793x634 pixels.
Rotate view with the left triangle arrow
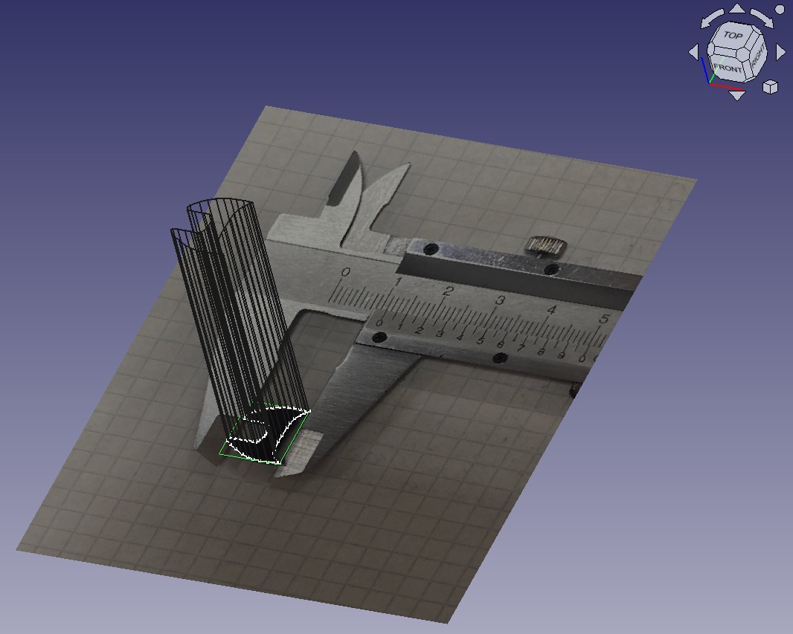[x=694, y=52]
